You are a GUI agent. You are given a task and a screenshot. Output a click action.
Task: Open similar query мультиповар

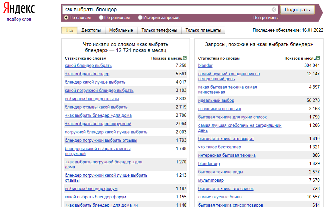pyautogui.click(x=211, y=180)
